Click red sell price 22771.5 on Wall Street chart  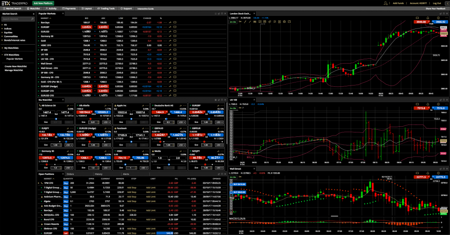(x=421, y=177)
